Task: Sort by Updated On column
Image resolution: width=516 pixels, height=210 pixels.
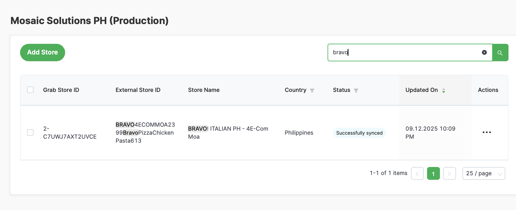Action: click(x=443, y=90)
